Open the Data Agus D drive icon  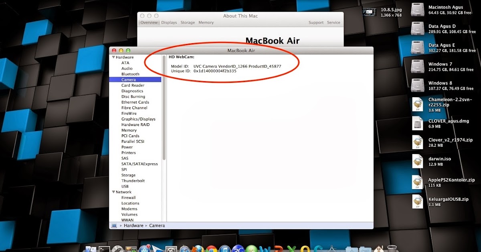pos(418,29)
